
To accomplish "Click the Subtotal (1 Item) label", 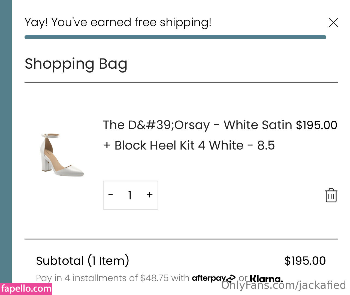I will click(x=83, y=261).
